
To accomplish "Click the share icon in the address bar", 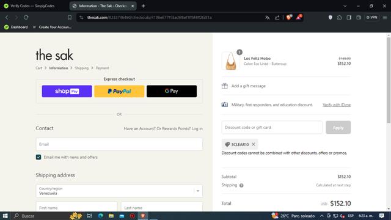I will [277, 18].
